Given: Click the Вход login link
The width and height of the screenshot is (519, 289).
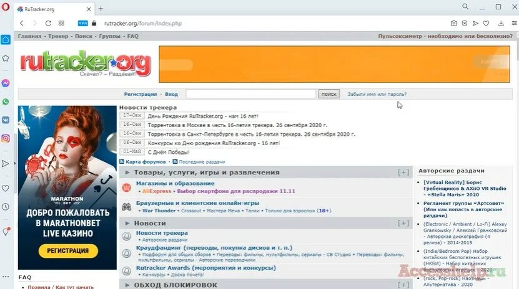Looking at the screenshot, I should pyautogui.click(x=172, y=94).
